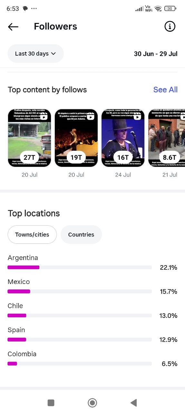Image resolution: width=185 pixels, height=414 pixels.
Task: Tap the Colombia 6.5% bar
Action: 80,364
